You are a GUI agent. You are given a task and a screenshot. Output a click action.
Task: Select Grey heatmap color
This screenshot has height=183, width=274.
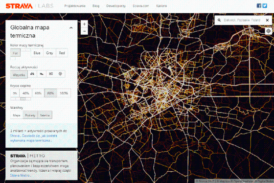49,53
